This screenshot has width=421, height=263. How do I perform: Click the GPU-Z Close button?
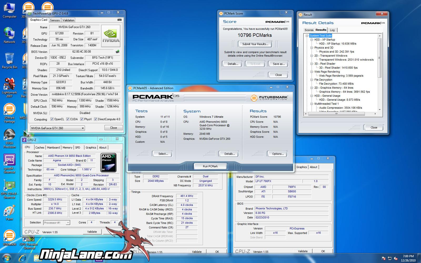(x=113, y=128)
